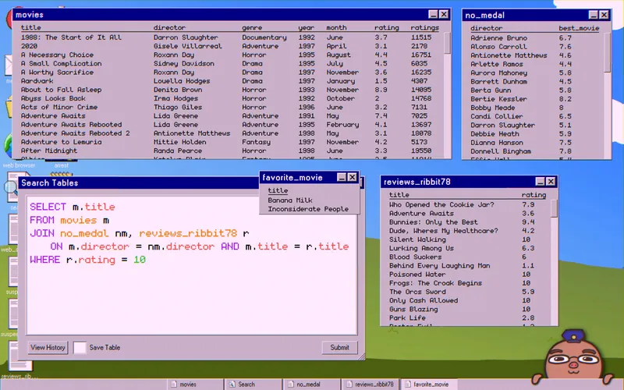Image resolution: width=624 pixels, height=390 pixels.
Task: Click the rating column header in reviews_ribbit78
Action: [x=534, y=194]
